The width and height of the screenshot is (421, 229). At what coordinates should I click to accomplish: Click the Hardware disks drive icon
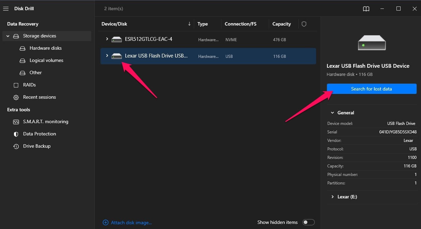coord(22,48)
